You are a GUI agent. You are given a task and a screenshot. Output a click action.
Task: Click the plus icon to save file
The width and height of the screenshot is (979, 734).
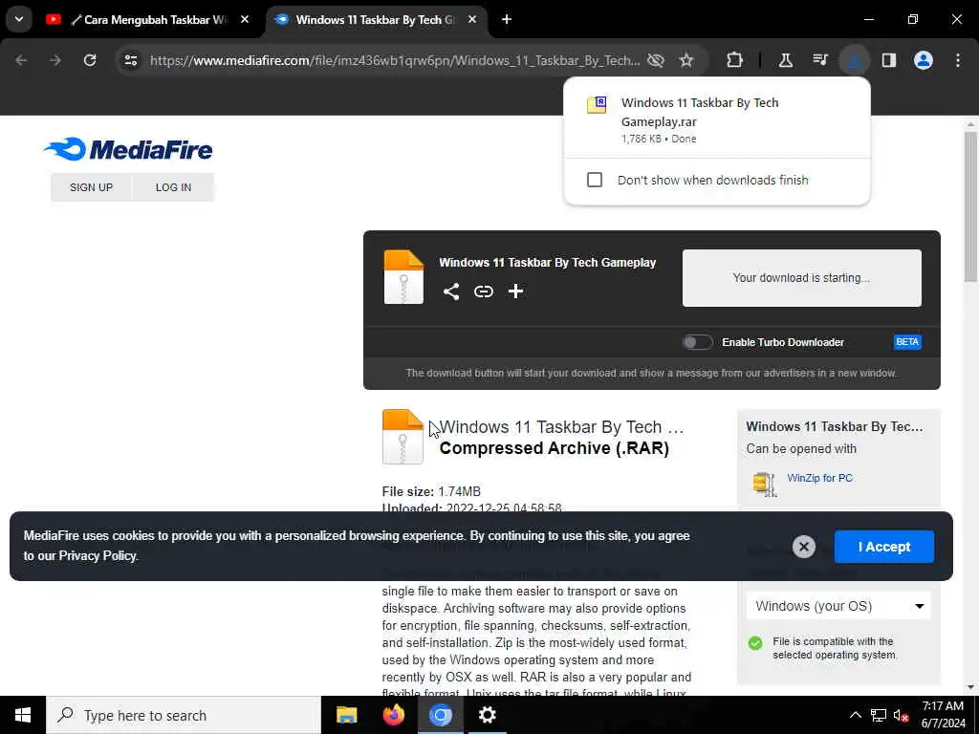click(x=515, y=291)
